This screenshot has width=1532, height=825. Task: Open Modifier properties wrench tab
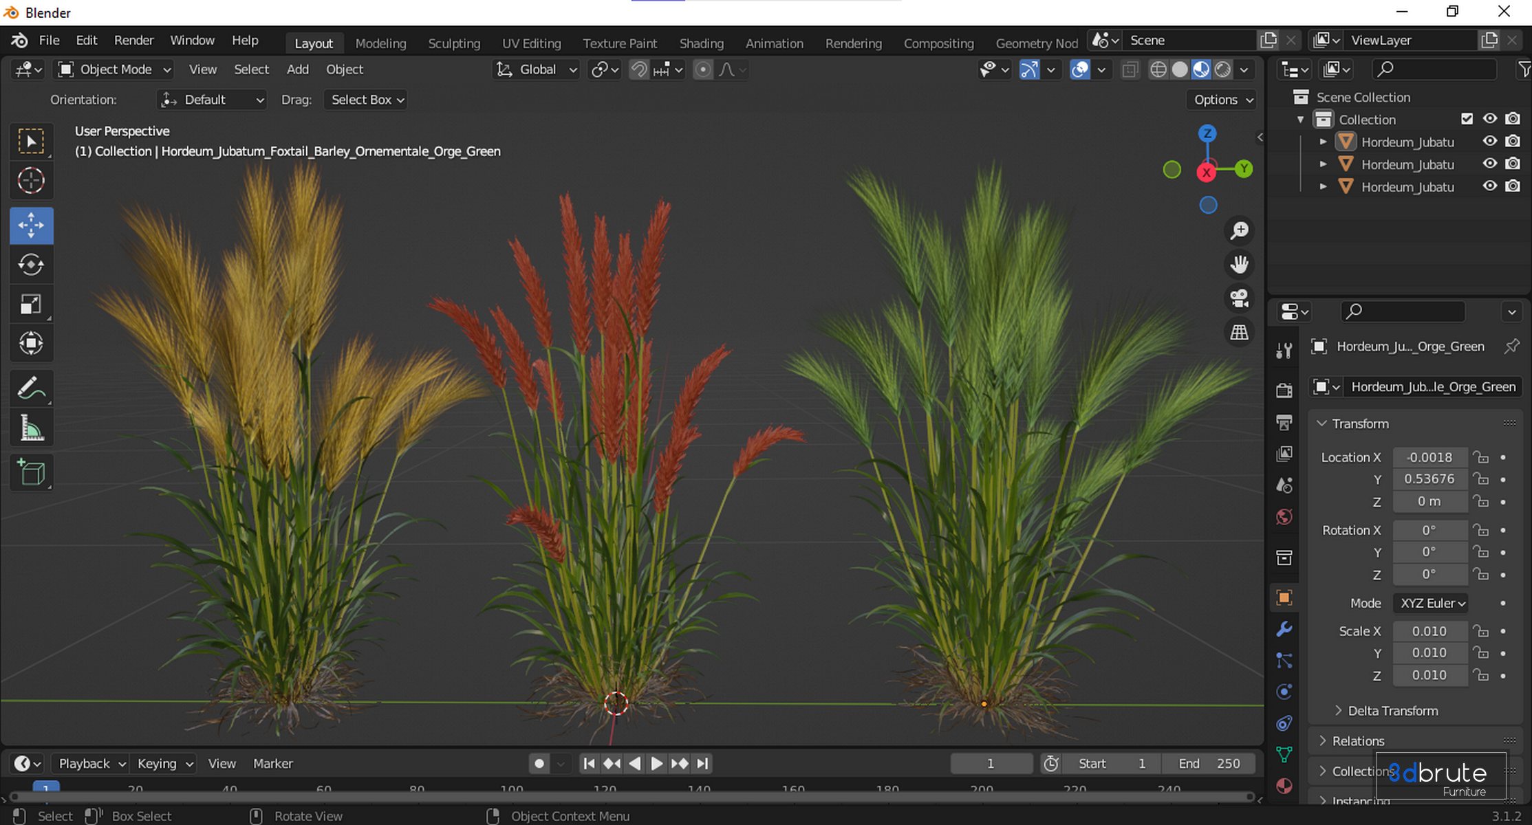coord(1284,629)
